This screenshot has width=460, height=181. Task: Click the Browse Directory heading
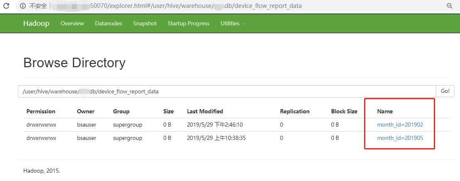pos(74,63)
